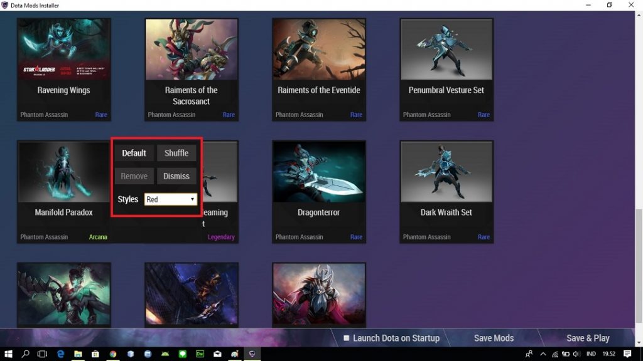Open Task View in taskbar
The image size is (643, 361).
point(42,354)
